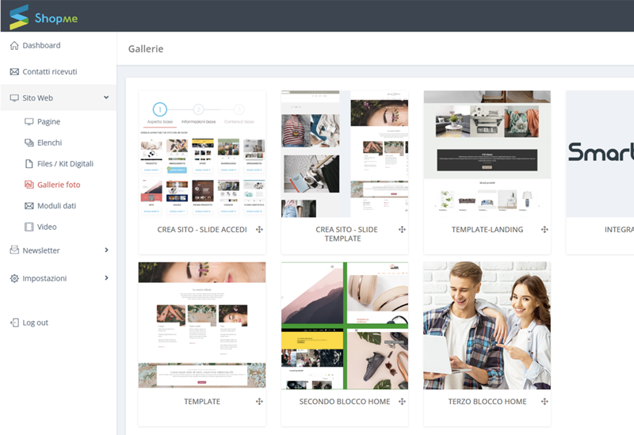This screenshot has width=634, height=435.
Task: Open CREA SITO - SLIDE ACCEDI title link
Action: click(x=202, y=230)
